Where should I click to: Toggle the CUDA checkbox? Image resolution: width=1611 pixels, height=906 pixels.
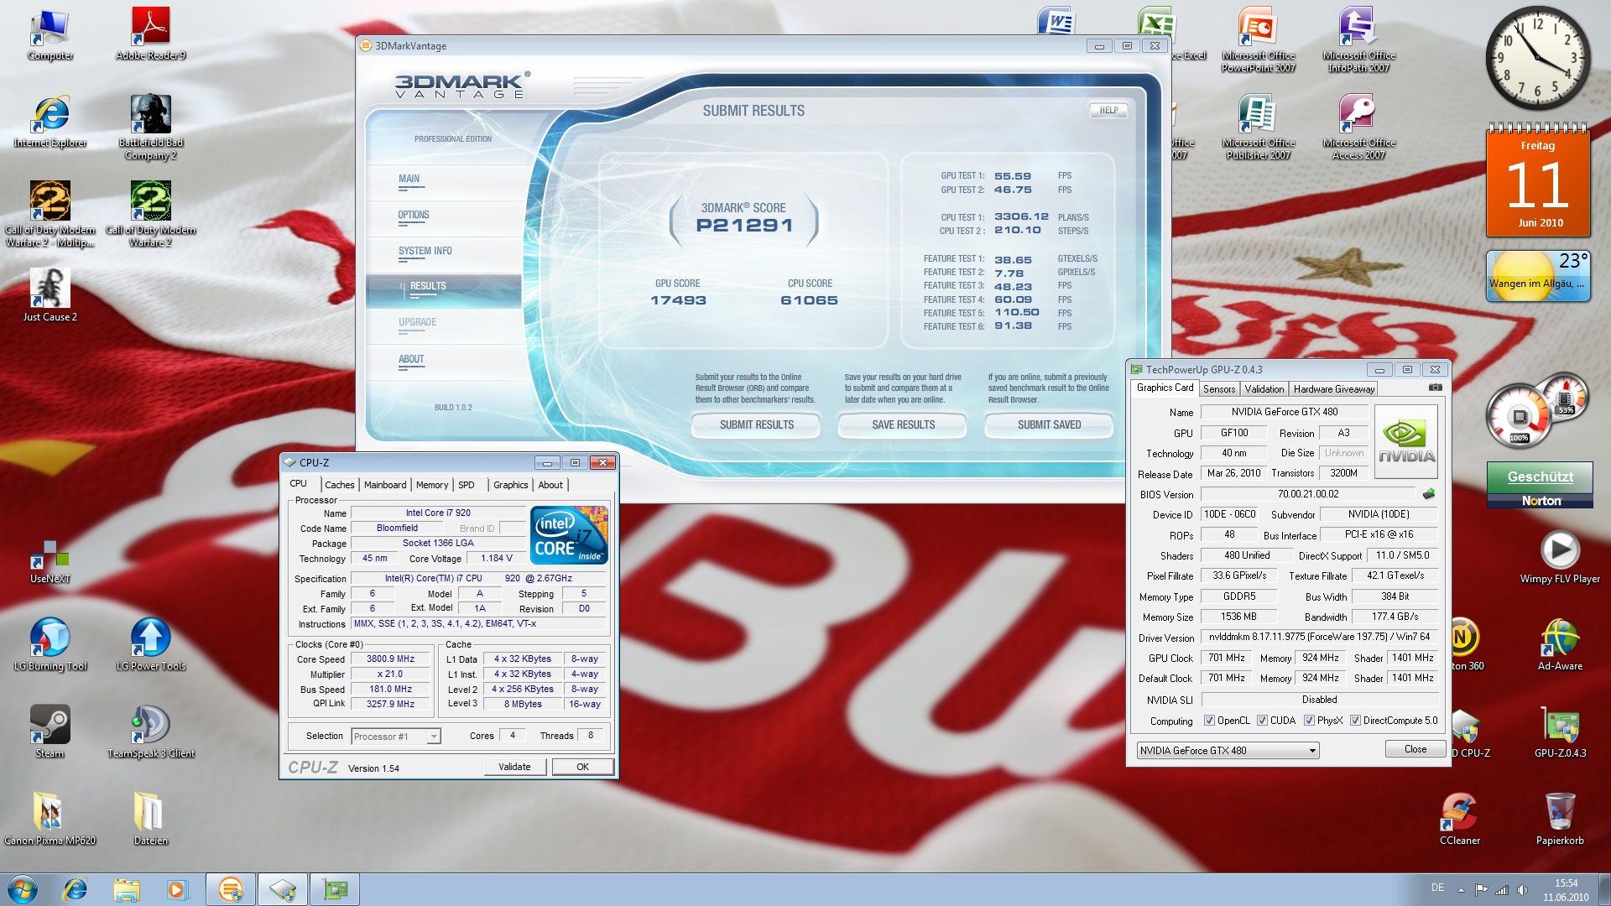pyautogui.click(x=1262, y=721)
